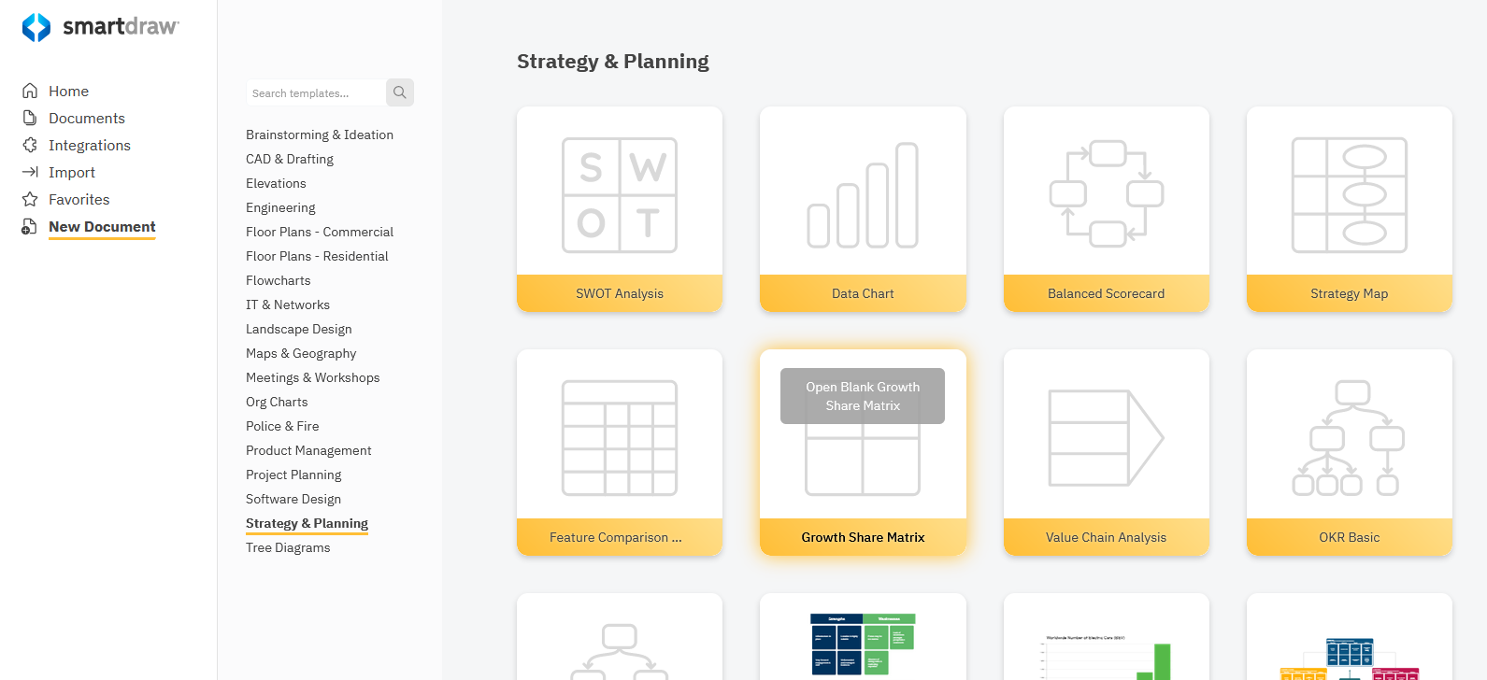Open Blank Growth Share Matrix button

tap(863, 396)
